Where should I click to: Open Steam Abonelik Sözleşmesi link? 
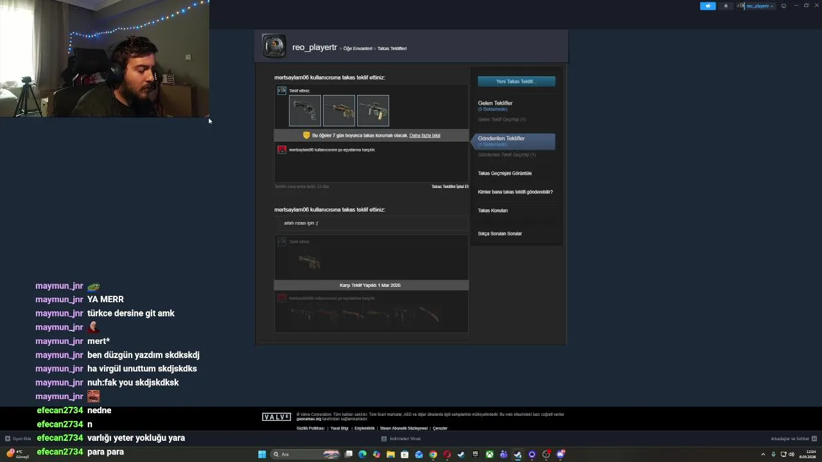point(403,428)
